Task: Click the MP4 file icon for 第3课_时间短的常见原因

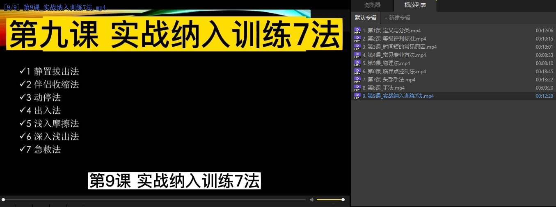Action: pyautogui.click(x=357, y=47)
